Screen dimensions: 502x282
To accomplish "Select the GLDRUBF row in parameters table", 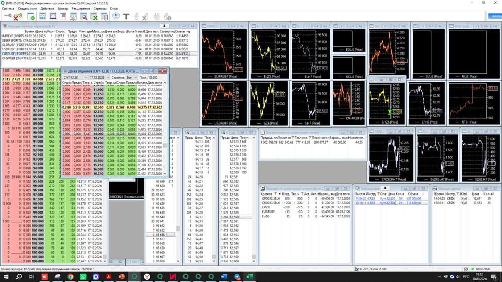I will [x=95, y=45].
